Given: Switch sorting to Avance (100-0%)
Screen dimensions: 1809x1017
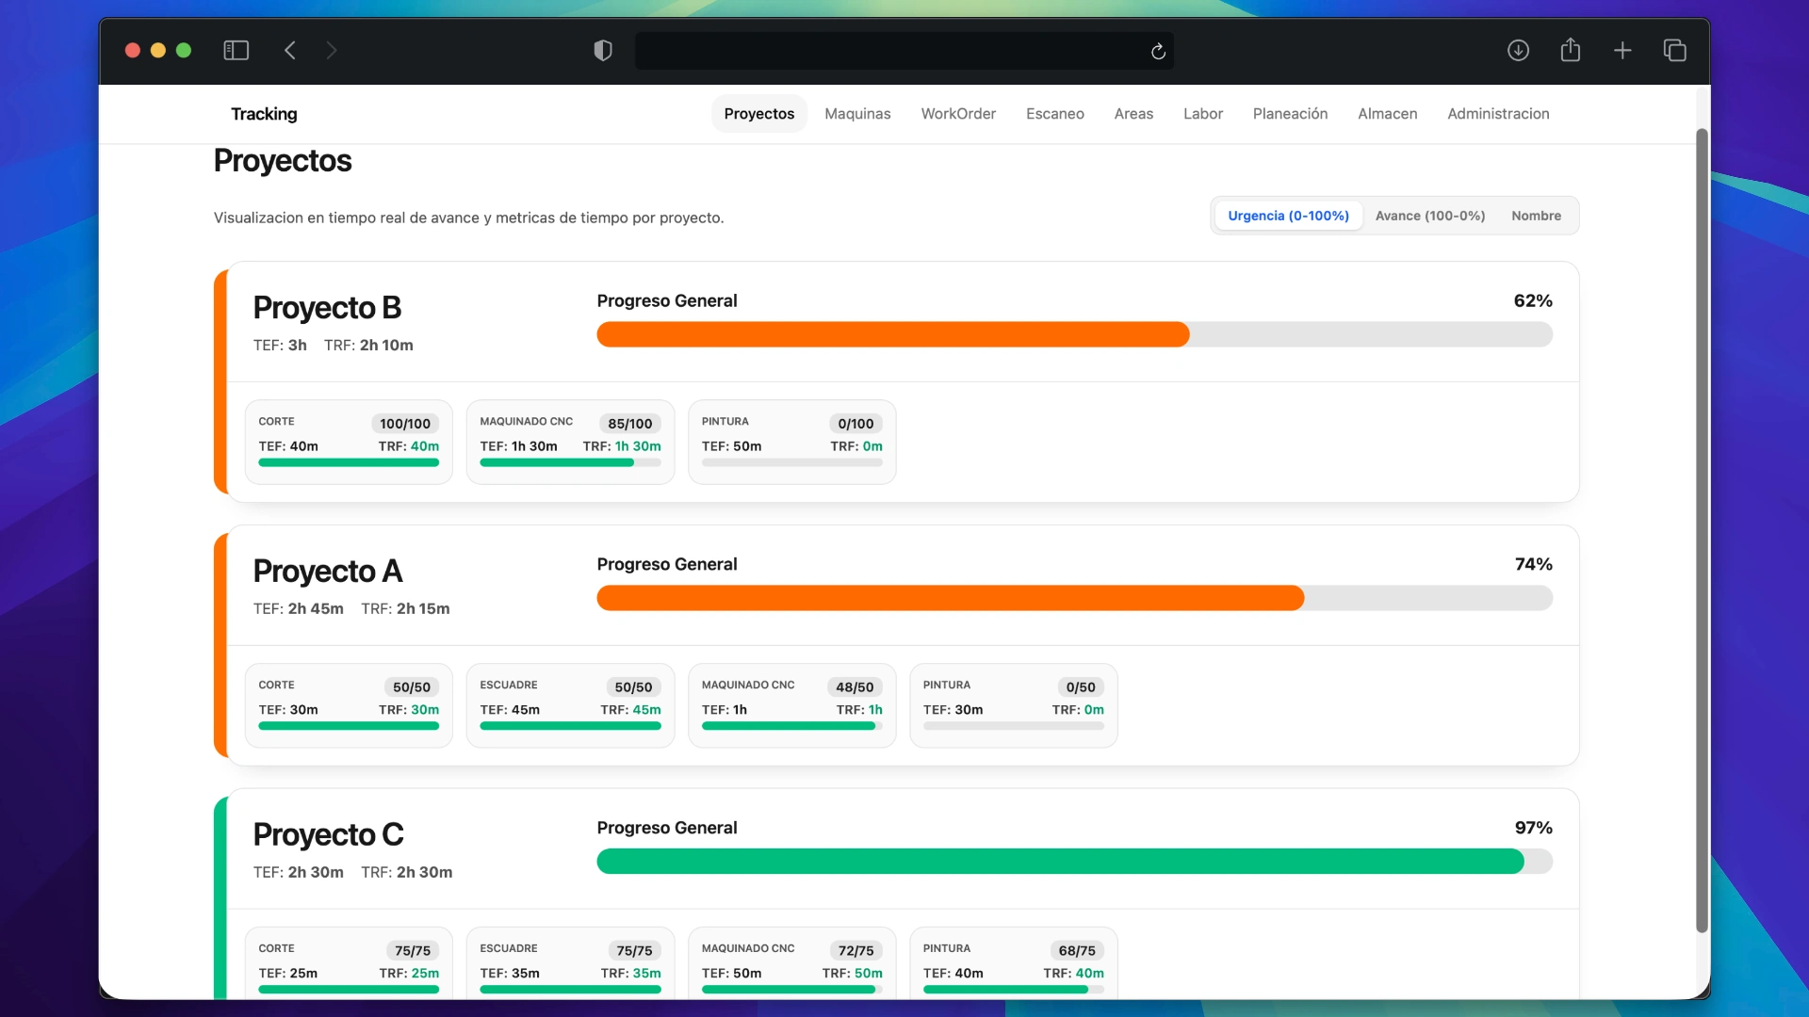Looking at the screenshot, I should [x=1429, y=215].
